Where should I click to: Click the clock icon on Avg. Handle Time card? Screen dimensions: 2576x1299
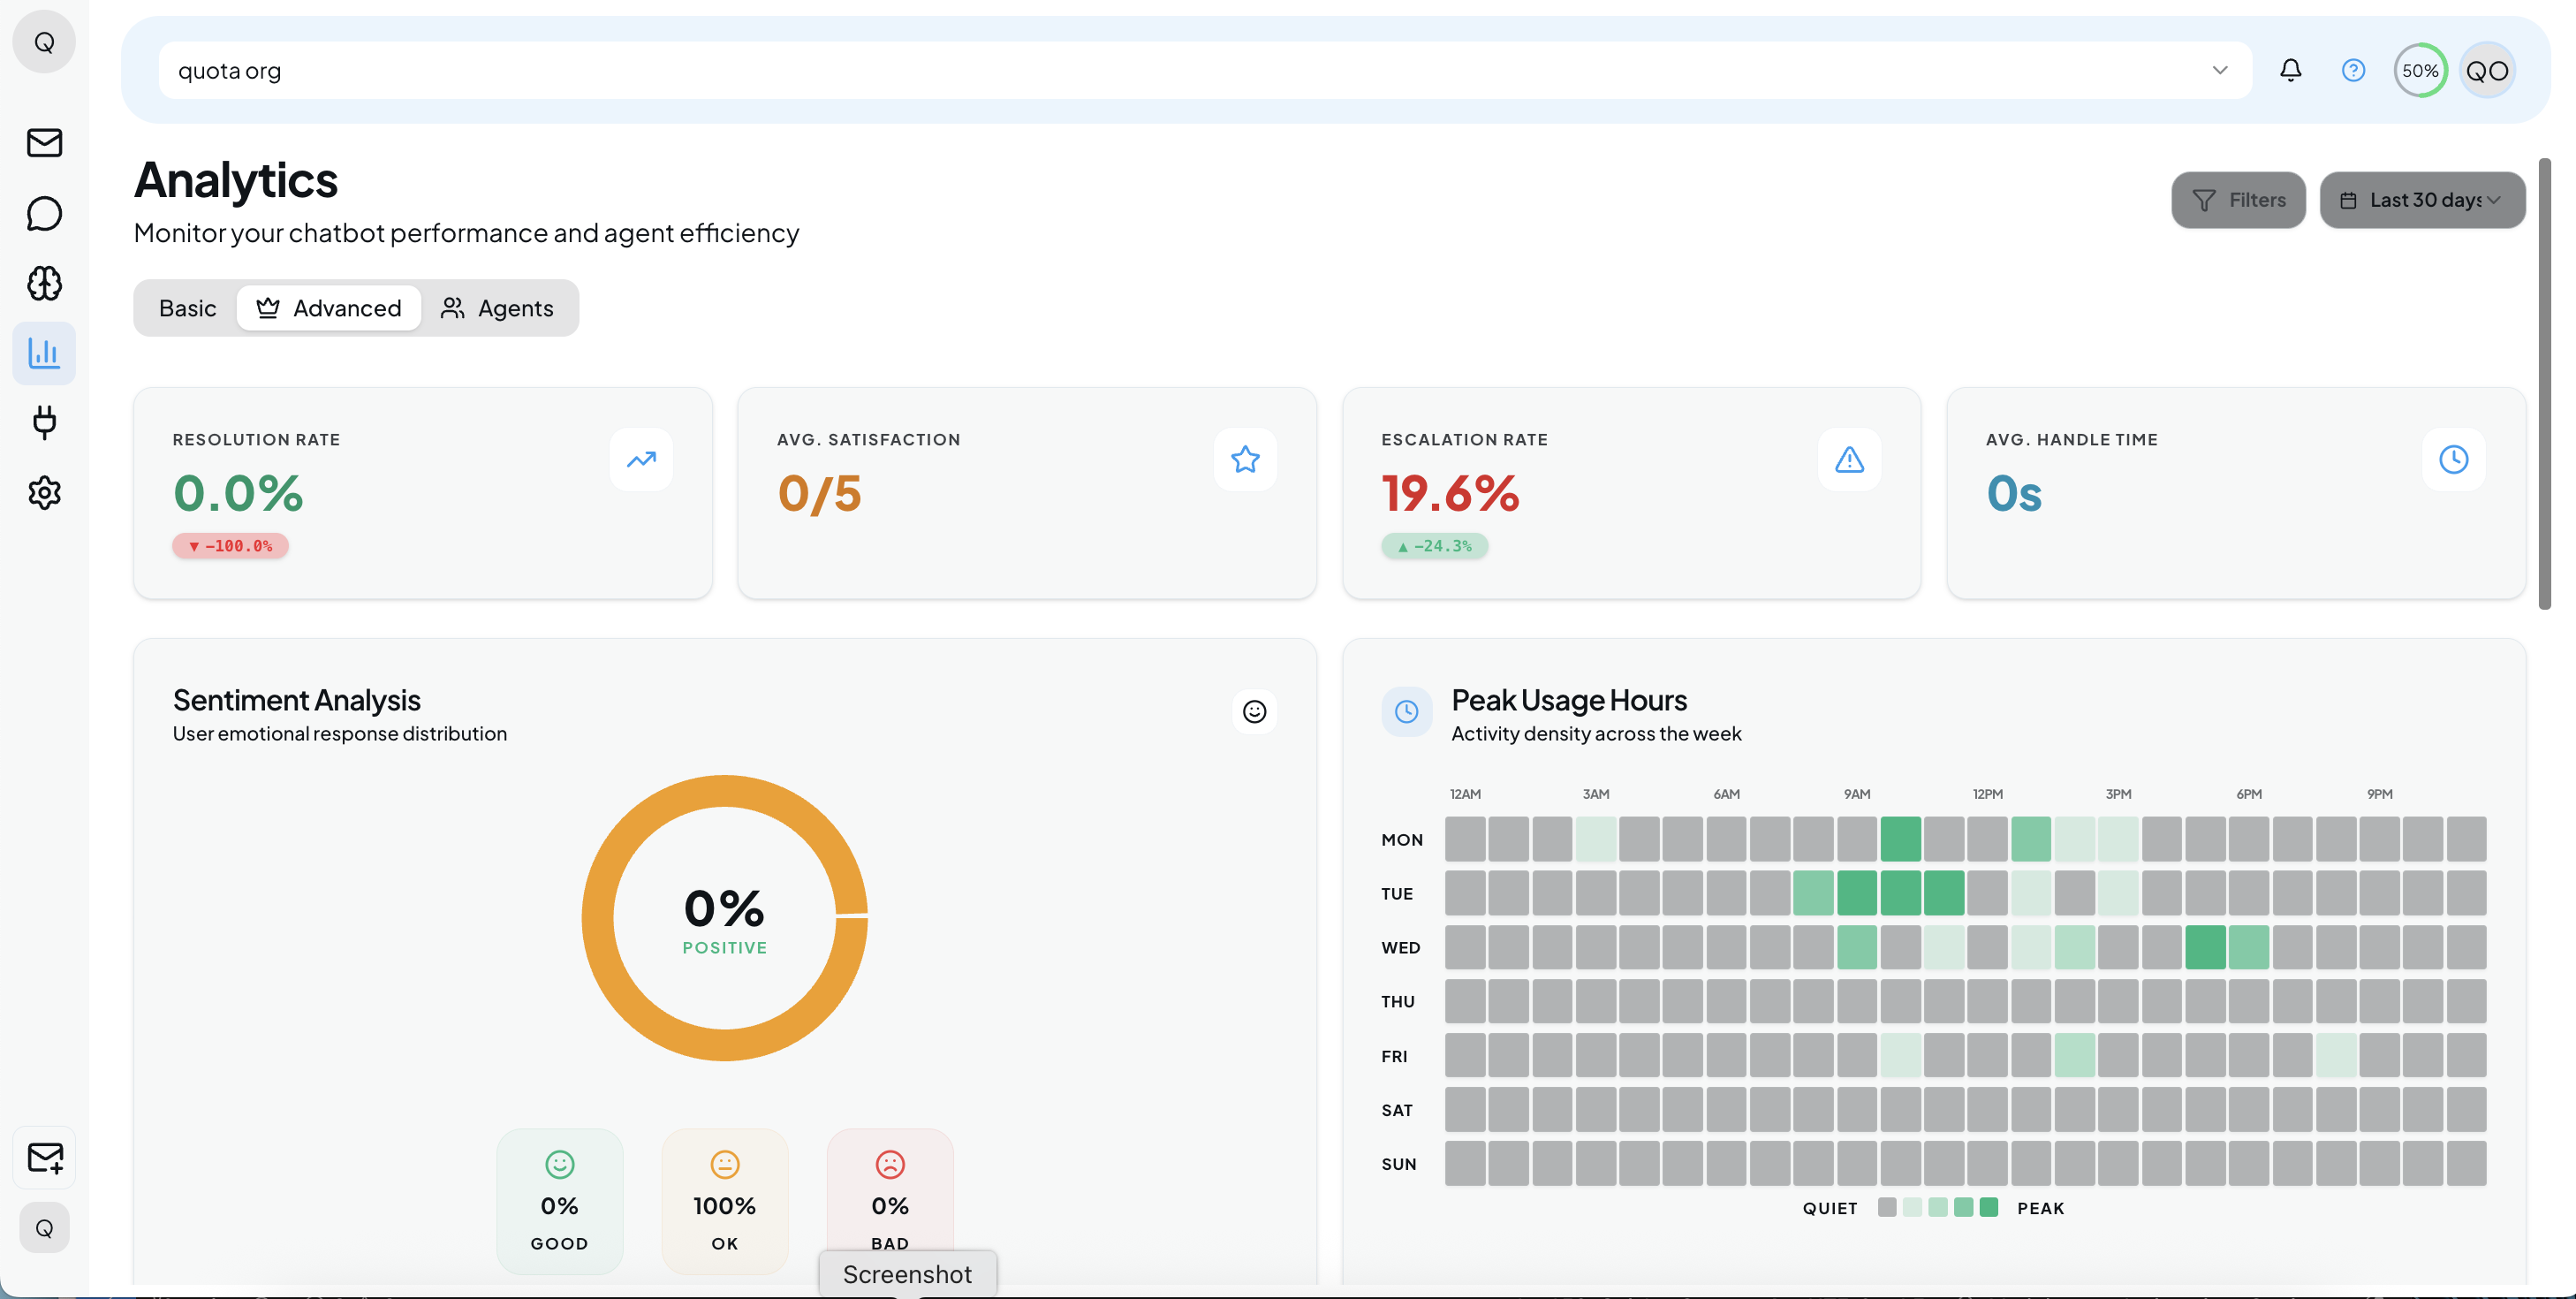pyautogui.click(x=2454, y=459)
